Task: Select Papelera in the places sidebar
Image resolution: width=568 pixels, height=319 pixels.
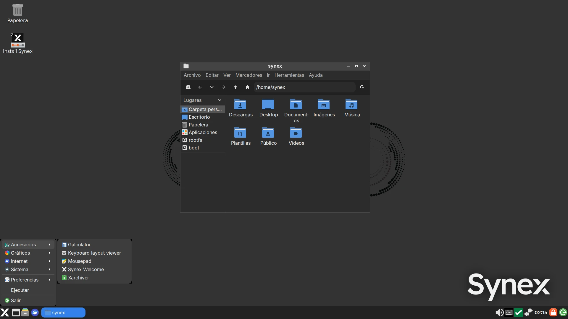Action: 203,125
